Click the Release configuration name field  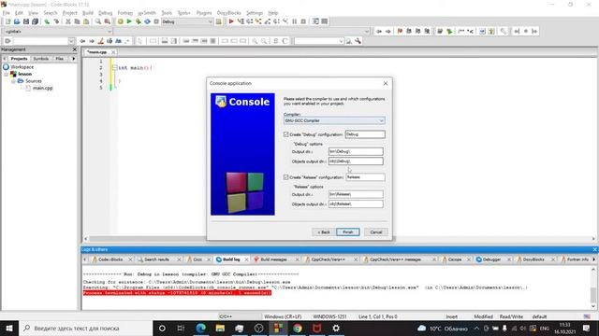coord(365,177)
